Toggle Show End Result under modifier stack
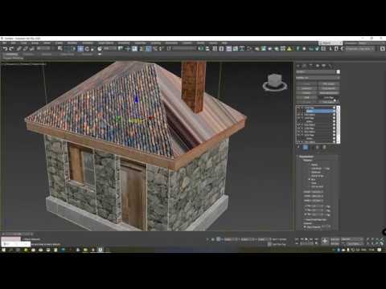The image size is (386, 289). (306, 147)
